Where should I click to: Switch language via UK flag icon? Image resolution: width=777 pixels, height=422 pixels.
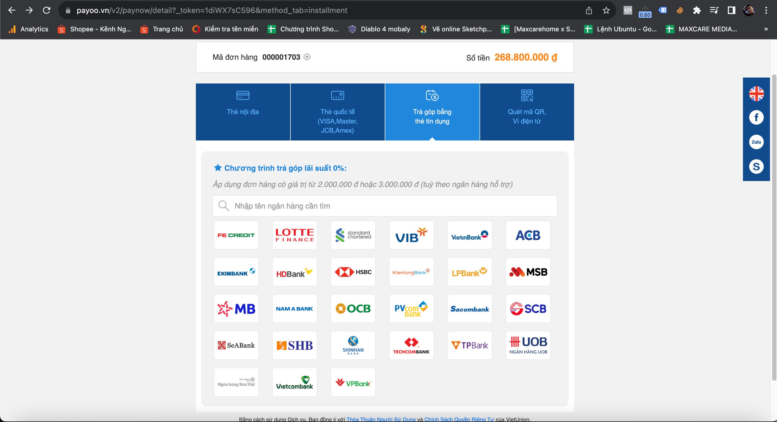point(756,93)
